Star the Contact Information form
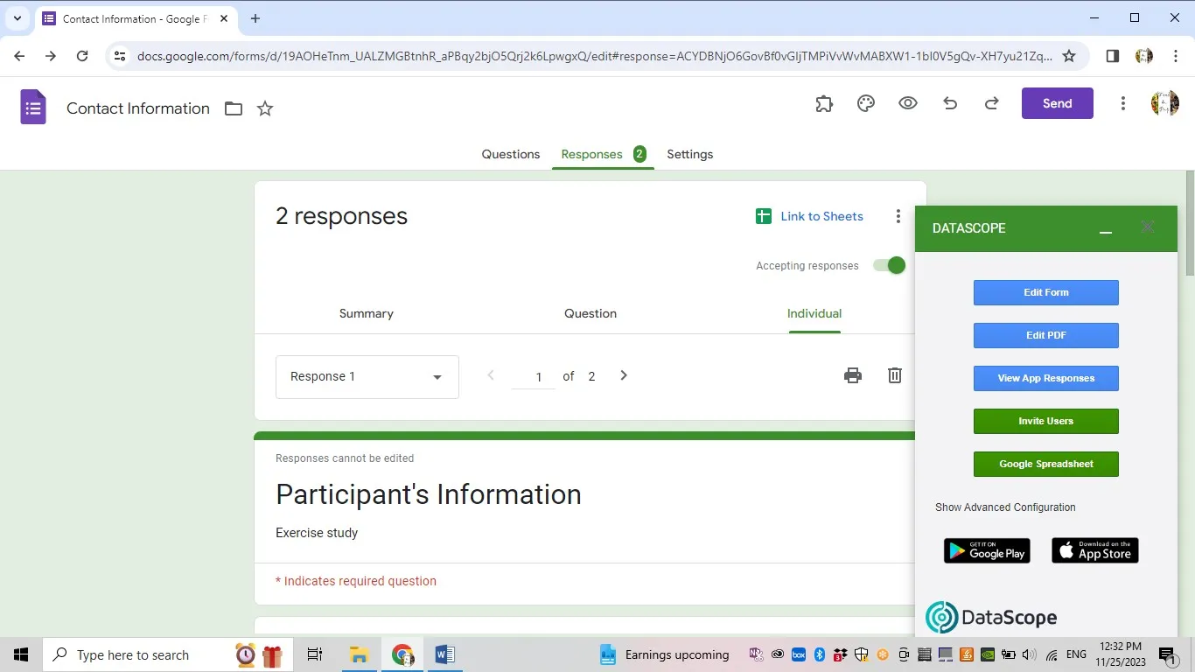 pyautogui.click(x=265, y=108)
